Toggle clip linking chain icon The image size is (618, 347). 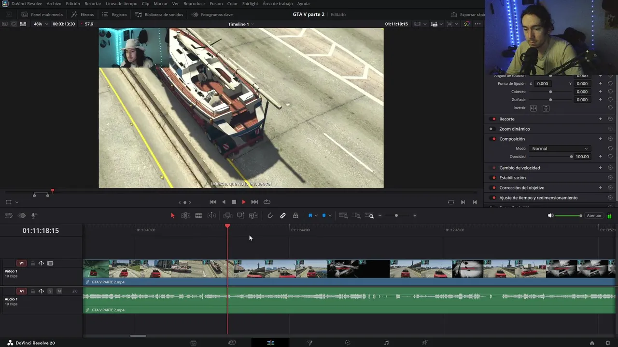click(x=283, y=215)
